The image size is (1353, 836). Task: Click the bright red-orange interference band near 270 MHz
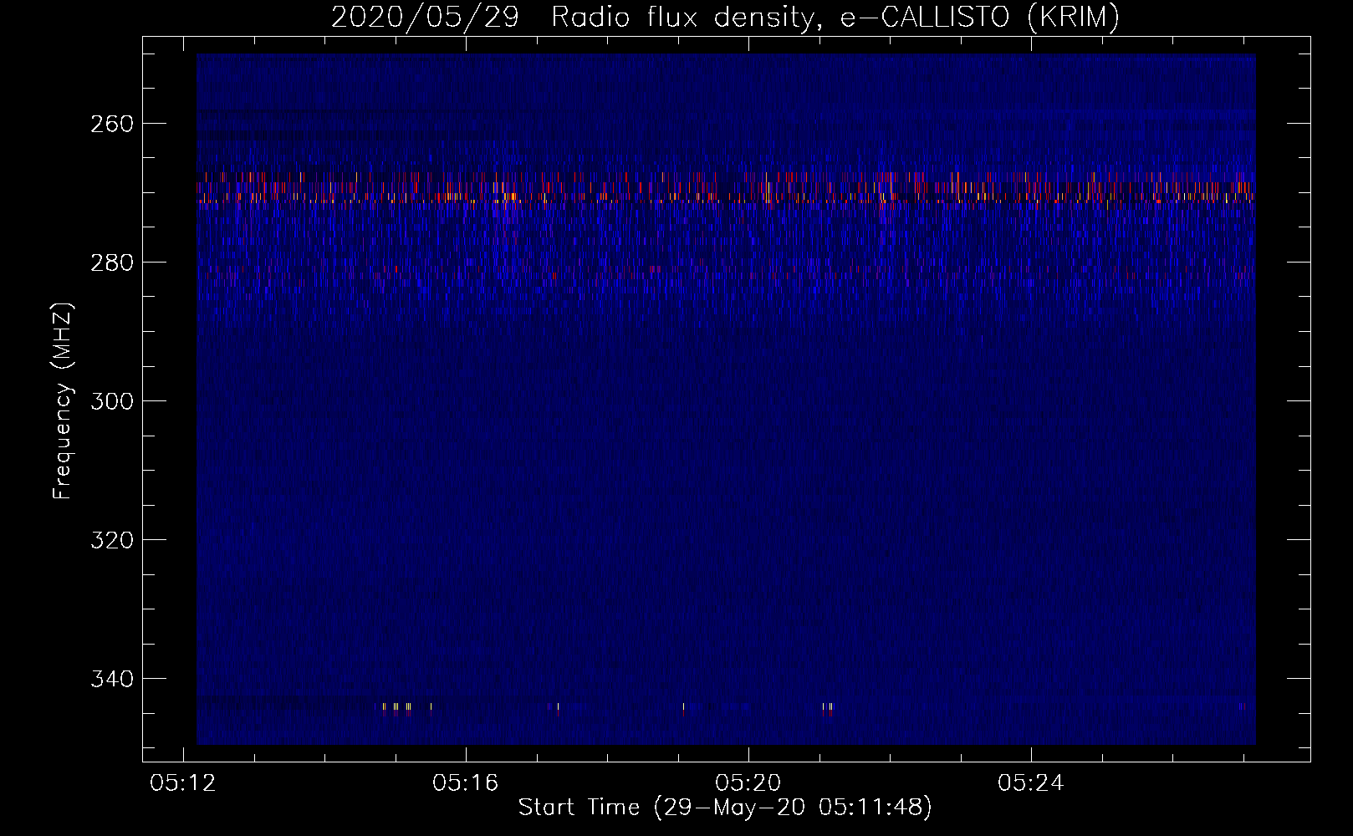click(726, 188)
